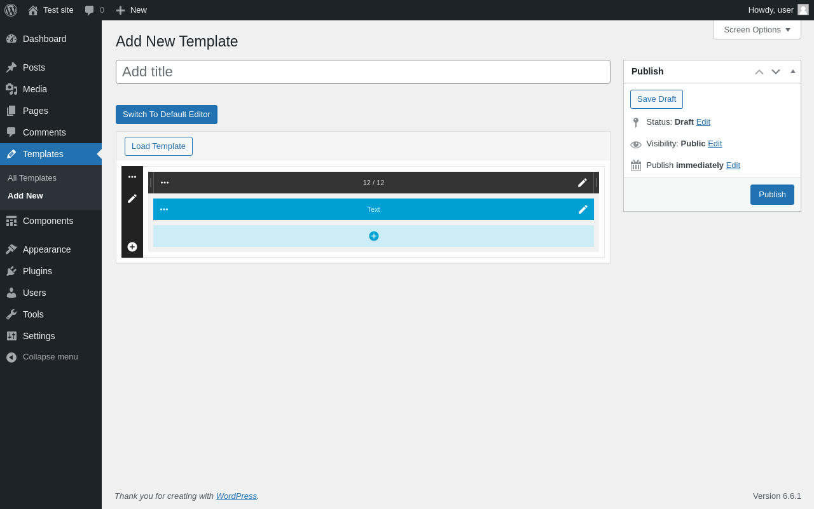Image resolution: width=814 pixels, height=509 pixels.
Task: Open Plugins menu item
Action: (51, 271)
